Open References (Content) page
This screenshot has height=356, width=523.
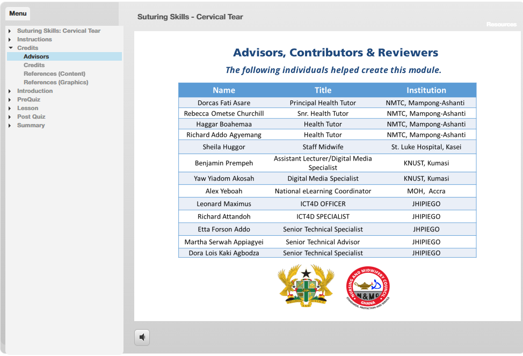coord(54,74)
